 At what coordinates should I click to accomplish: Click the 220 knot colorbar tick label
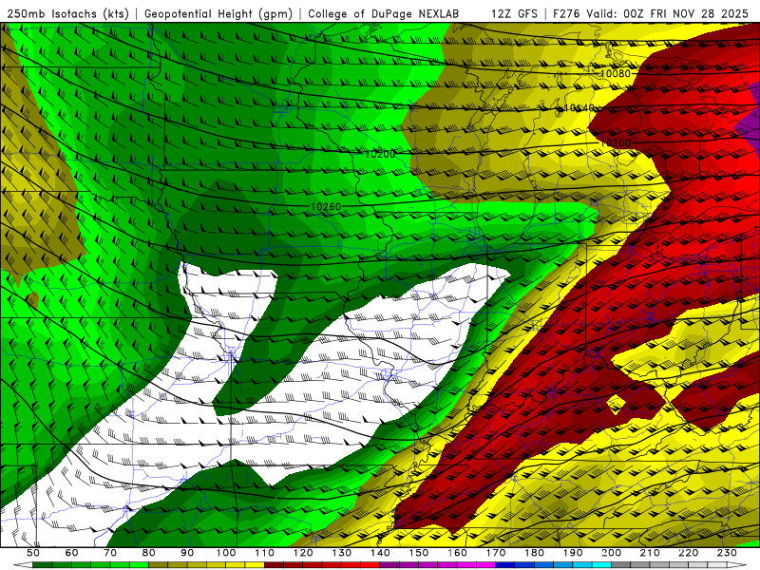coord(688,553)
